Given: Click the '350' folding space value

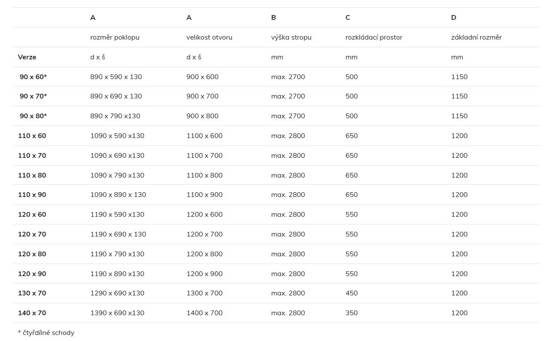Looking at the screenshot, I should pos(352,313).
